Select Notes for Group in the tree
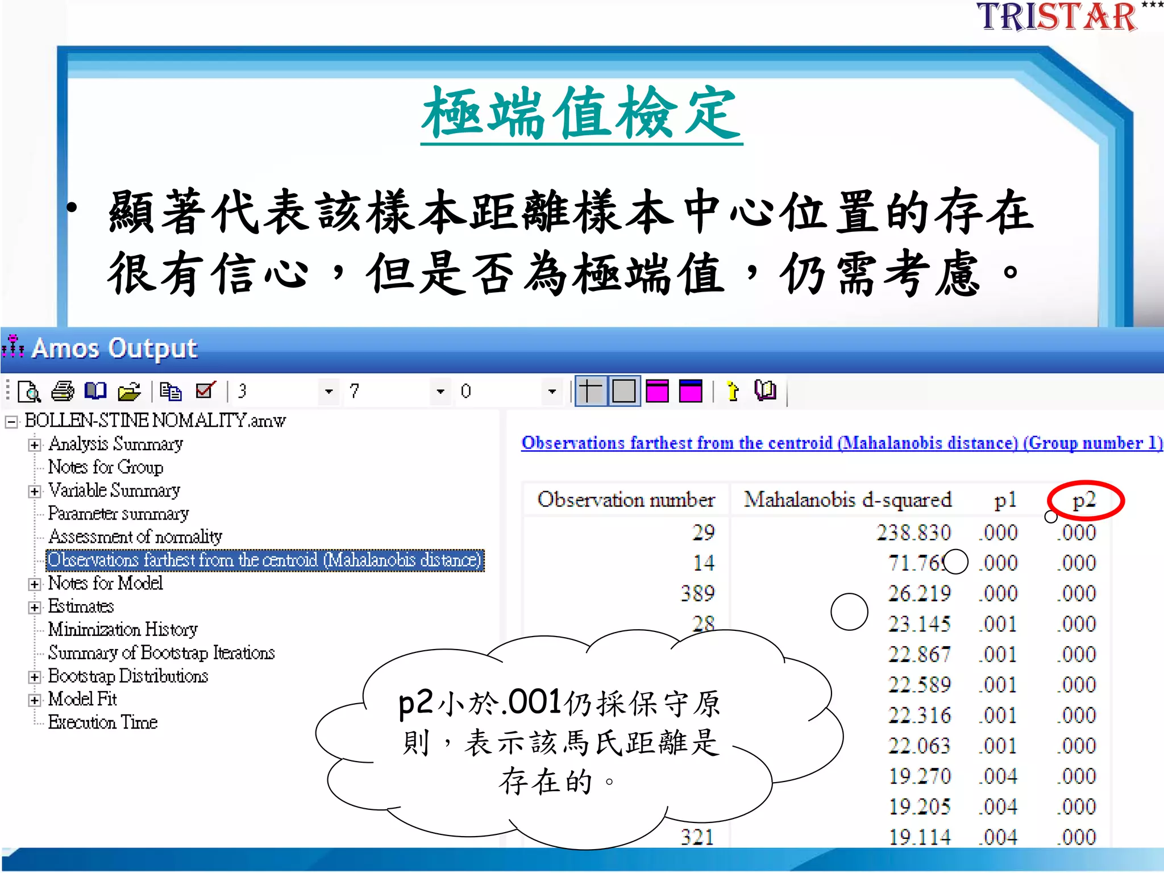The image size is (1164, 873). (106, 467)
